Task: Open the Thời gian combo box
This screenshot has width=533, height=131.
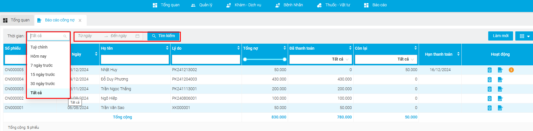Action: click(48, 36)
